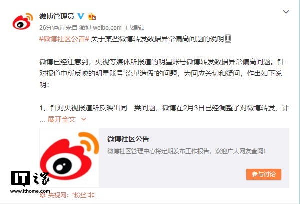The image size is (300, 204).
Task: Click the gold crown membership badge
Action: [x=92, y=16]
